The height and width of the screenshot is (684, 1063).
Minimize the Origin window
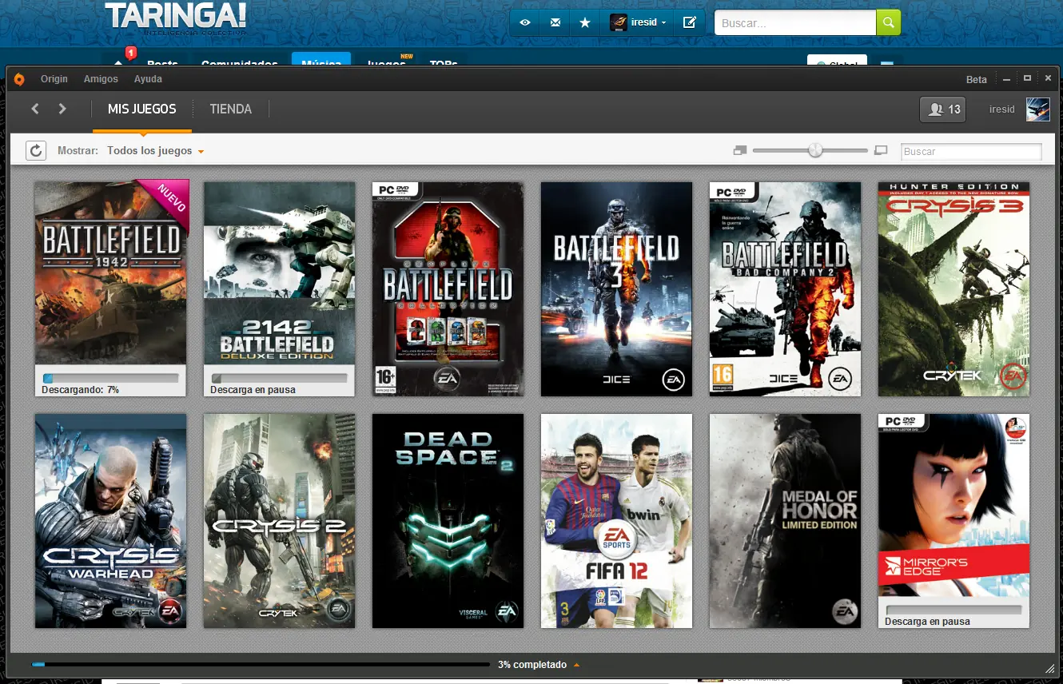(1007, 78)
